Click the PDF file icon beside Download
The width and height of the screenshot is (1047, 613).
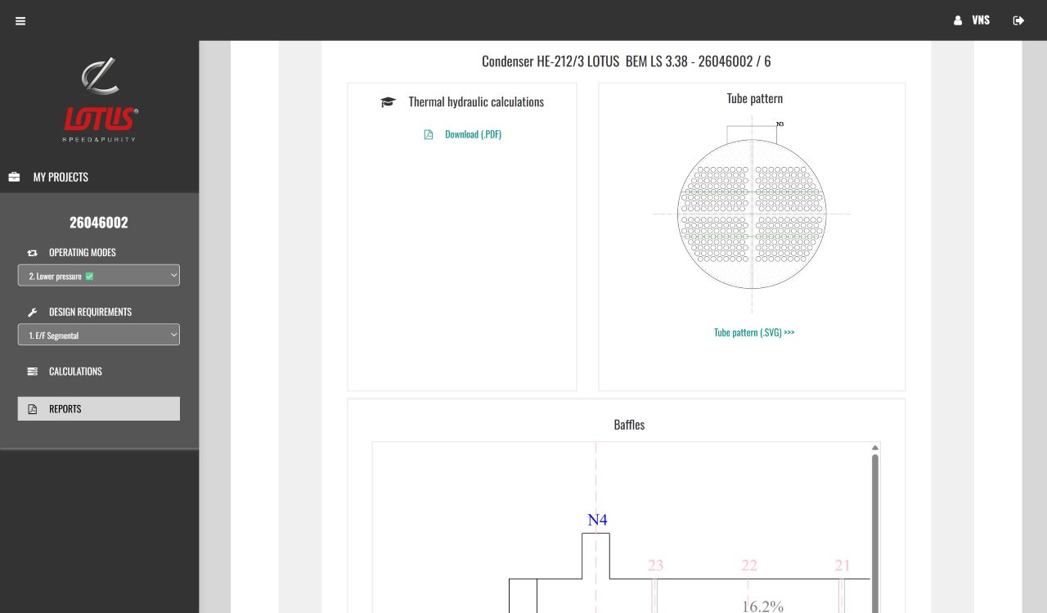(428, 134)
